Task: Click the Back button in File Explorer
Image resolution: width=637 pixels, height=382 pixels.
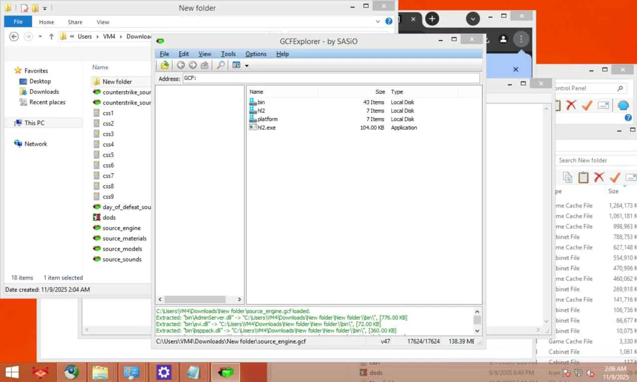Action: pos(14,36)
